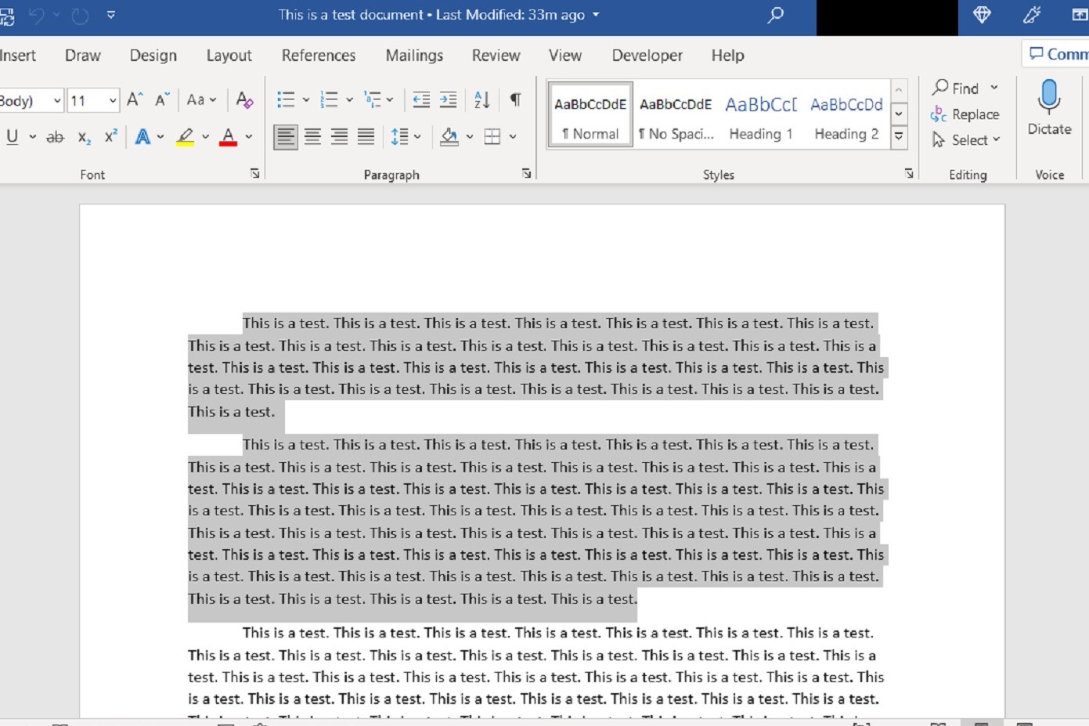Viewport: 1089px width, 726px height.
Task: Apply red font color
Action: tap(228, 137)
